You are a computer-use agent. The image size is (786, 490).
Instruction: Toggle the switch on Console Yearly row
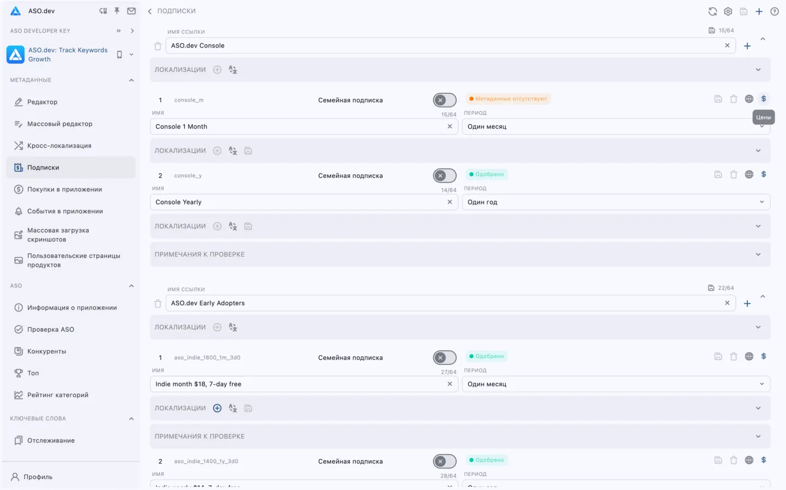[x=444, y=175]
